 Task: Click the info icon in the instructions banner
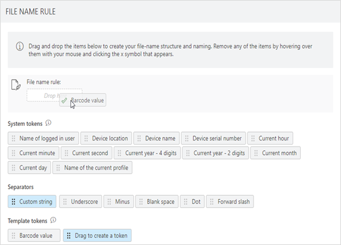pyautogui.click(x=20, y=46)
